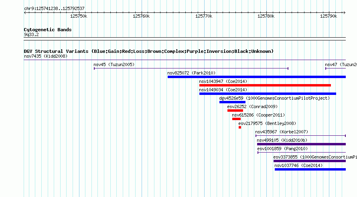The height and width of the screenshot is (197, 357).
Task: Select the esv1001859 (Pang2010) label
Action: pos(282,149)
